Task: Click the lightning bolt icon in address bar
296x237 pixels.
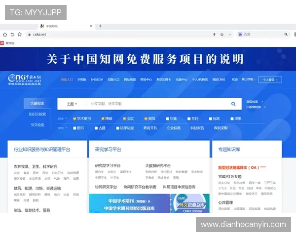Action: (x=214, y=35)
